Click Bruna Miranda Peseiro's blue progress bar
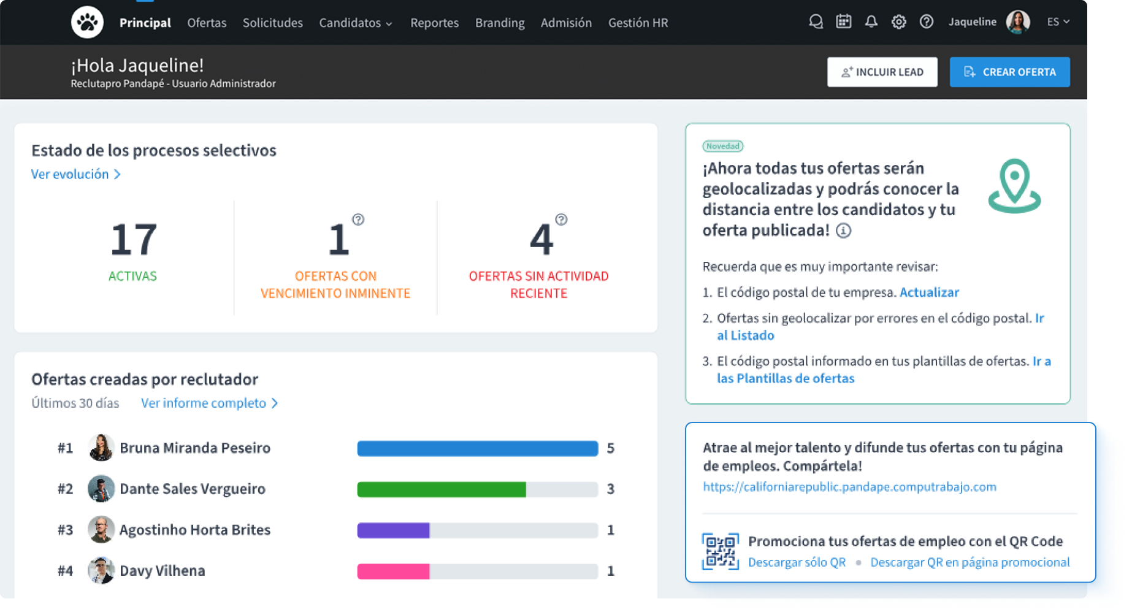This screenshot has height=615, width=1132. 477,448
